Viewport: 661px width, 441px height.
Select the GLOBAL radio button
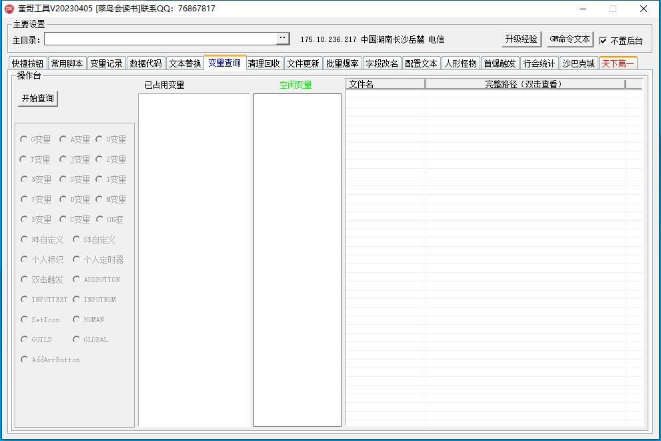tap(77, 340)
